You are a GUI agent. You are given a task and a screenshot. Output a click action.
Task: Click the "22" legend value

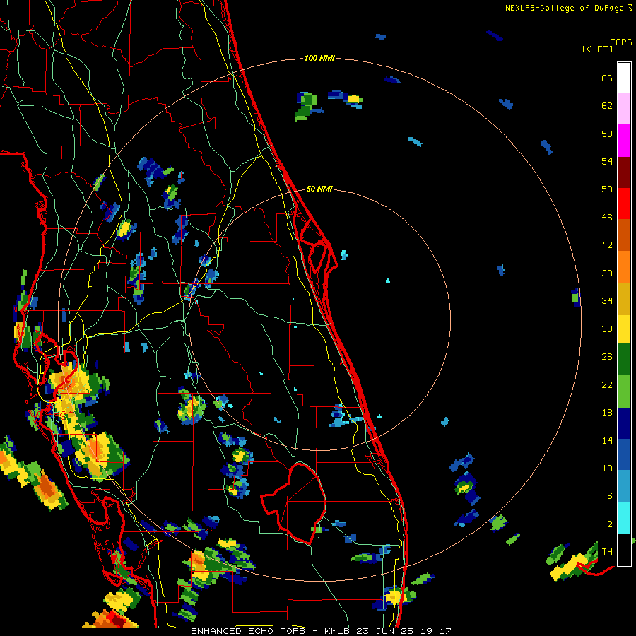tap(607, 384)
